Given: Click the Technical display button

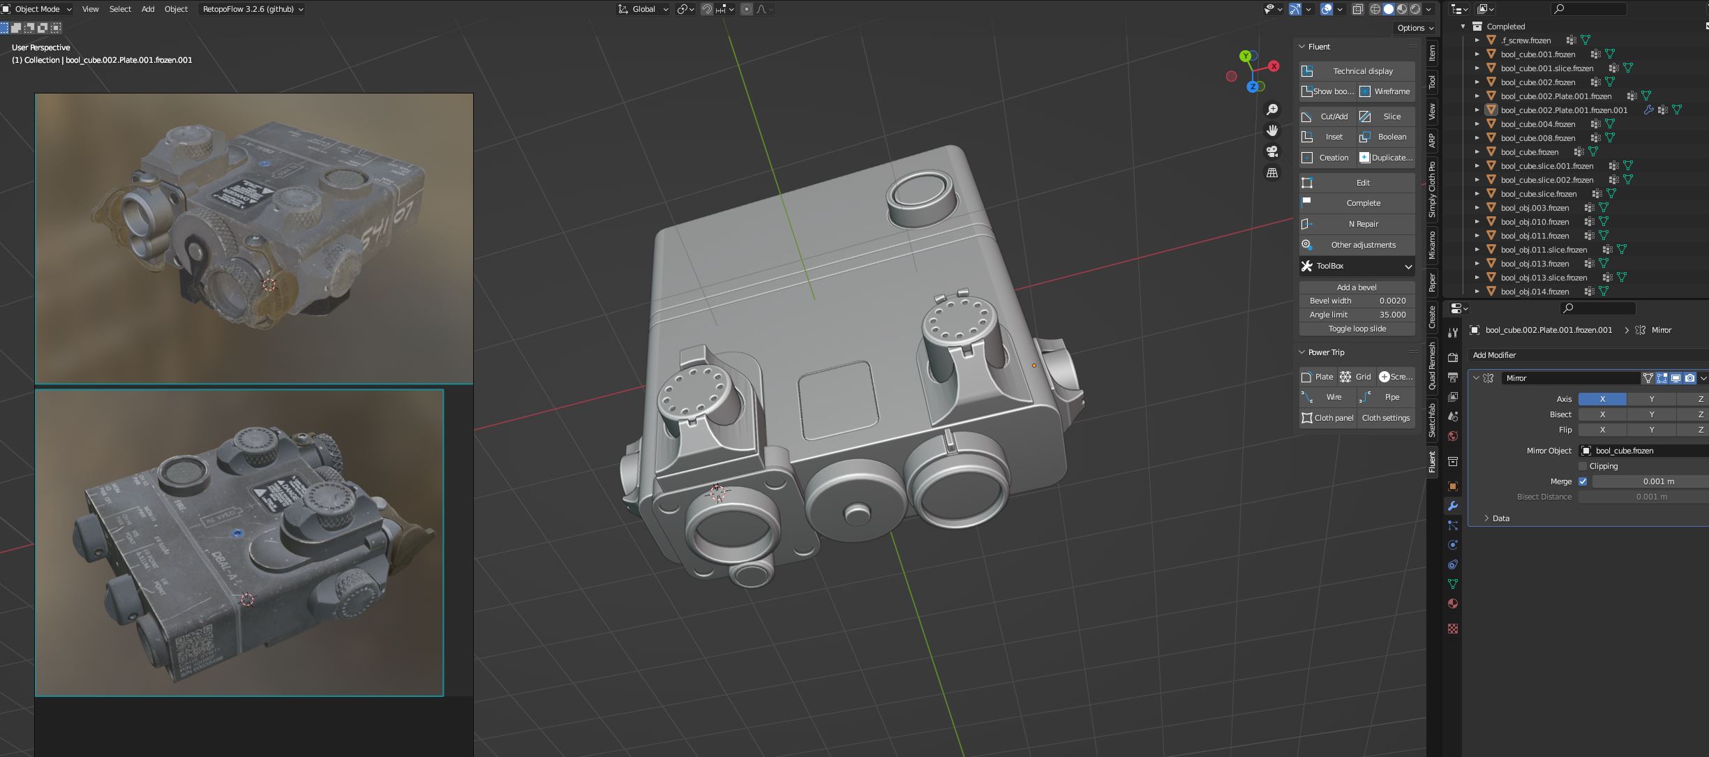Looking at the screenshot, I should (x=1357, y=71).
